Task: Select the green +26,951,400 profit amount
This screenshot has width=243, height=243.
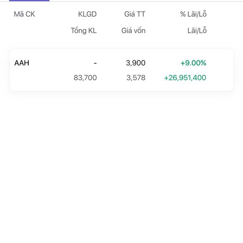Action: (185, 77)
